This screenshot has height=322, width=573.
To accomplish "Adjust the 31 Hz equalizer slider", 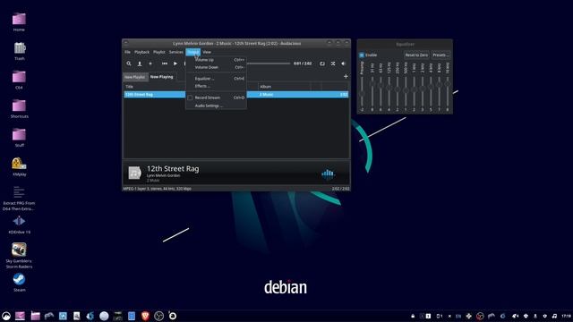I will click(x=372, y=91).
